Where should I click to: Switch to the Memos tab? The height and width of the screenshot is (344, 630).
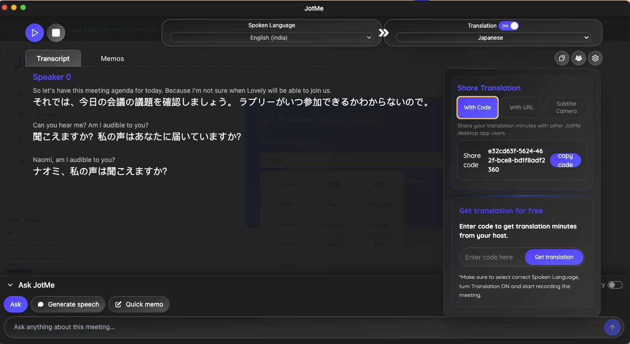112,59
